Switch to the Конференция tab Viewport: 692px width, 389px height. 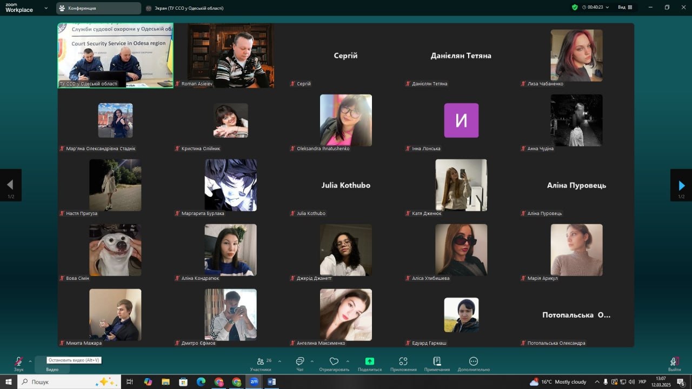click(98, 8)
